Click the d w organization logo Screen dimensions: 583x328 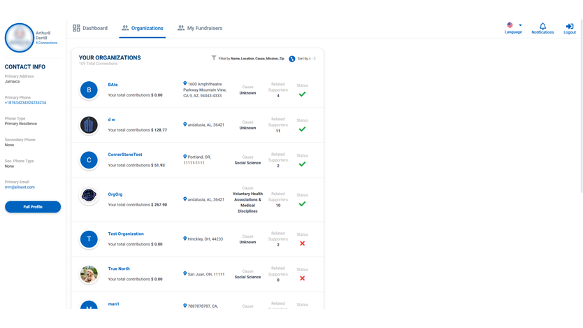[89, 125]
